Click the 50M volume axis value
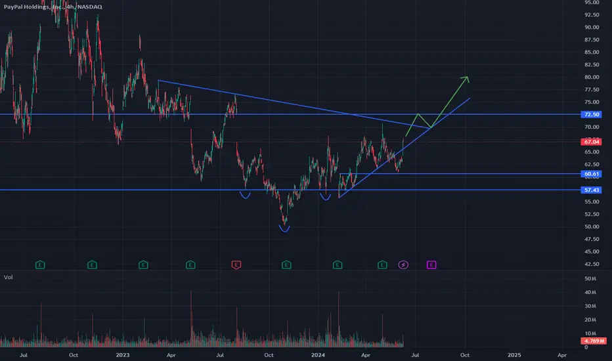The image size is (612, 361). 590,279
